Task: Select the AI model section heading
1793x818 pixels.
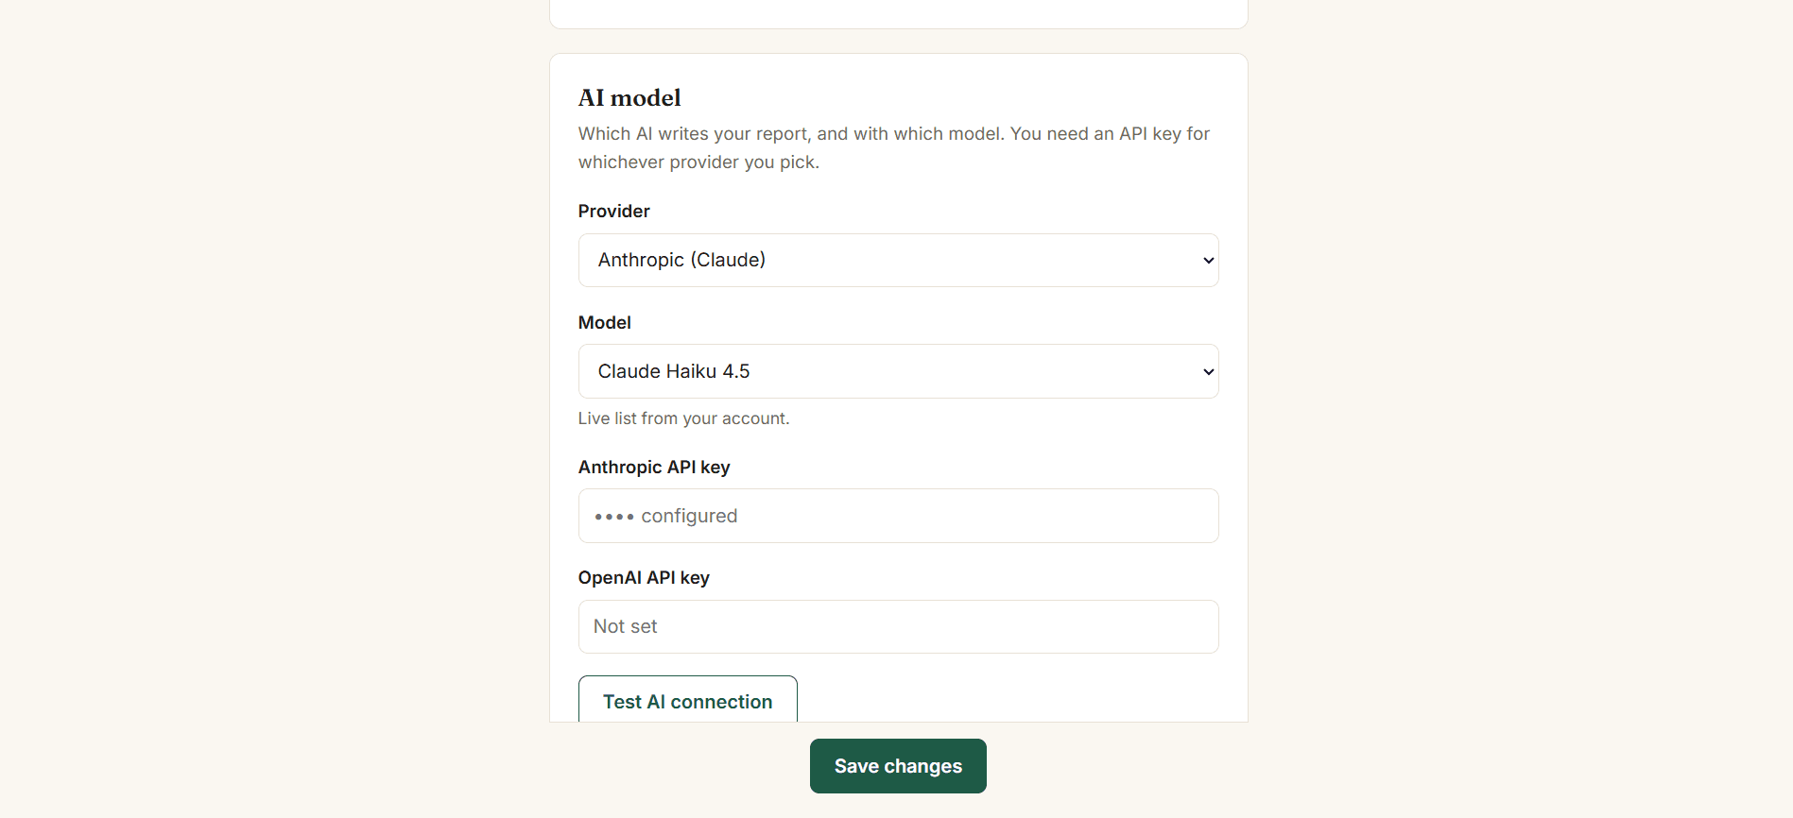Action: (x=629, y=98)
